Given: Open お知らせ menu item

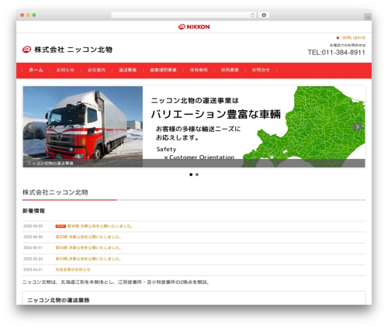Looking at the screenshot, I should click(x=65, y=70).
